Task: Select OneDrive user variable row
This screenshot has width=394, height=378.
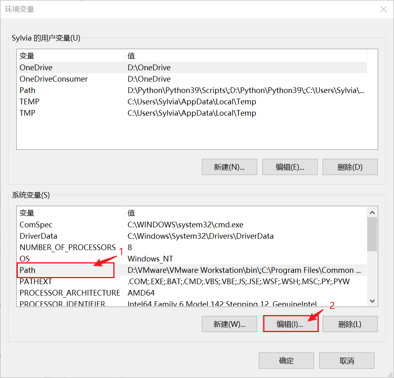Action: (x=193, y=67)
